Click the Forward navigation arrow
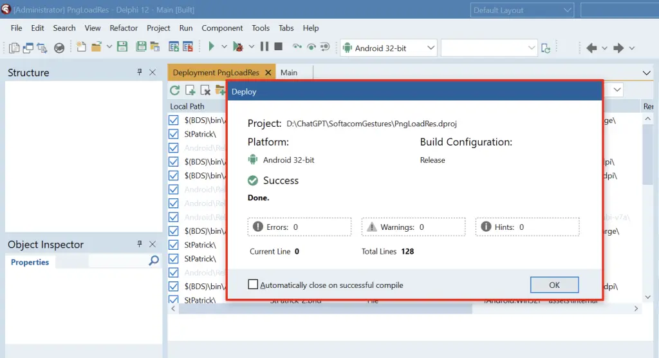 pos(618,48)
